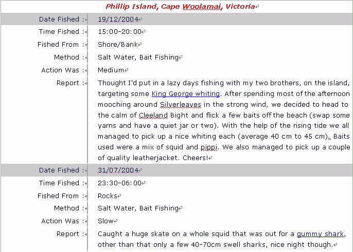Click the first Method label

point(66,57)
